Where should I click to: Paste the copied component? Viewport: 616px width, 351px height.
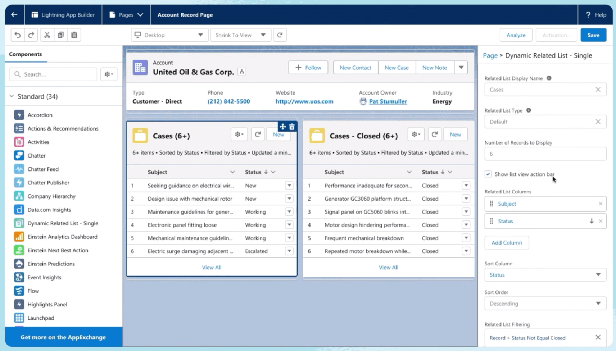click(x=74, y=35)
